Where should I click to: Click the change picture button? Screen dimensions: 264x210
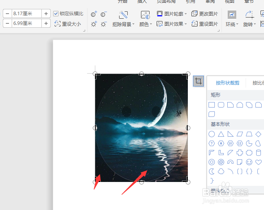205,14
